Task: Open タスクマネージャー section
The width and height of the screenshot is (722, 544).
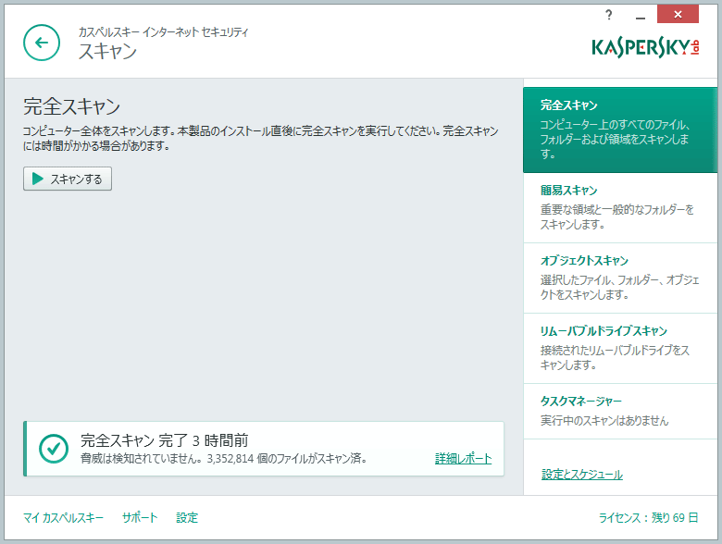Action: (620, 411)
